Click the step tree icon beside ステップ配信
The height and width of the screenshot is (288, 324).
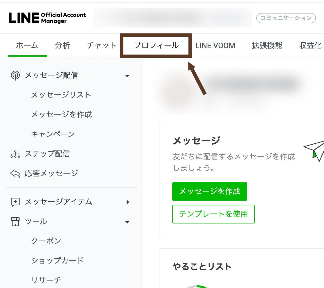(15, 154)
